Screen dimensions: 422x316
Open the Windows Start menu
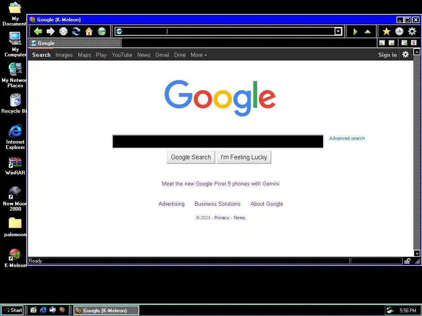click(12, 310)
